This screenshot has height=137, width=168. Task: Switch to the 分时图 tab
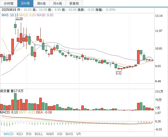[x=9, y=4]
